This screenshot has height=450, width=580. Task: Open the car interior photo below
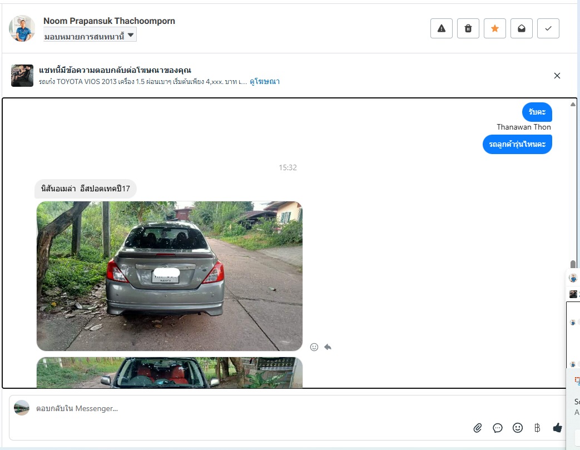(170, 372)
